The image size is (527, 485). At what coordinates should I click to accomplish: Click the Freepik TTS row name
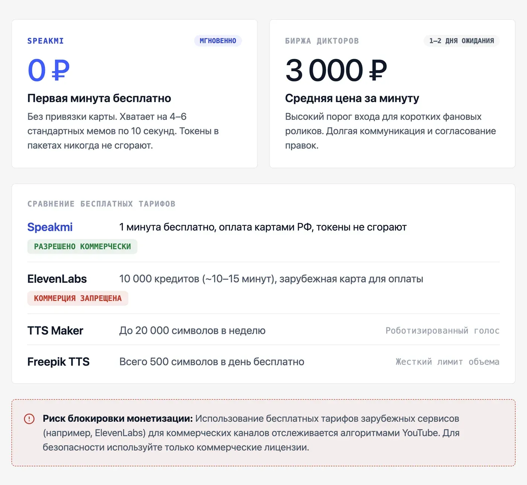point(58,362)
